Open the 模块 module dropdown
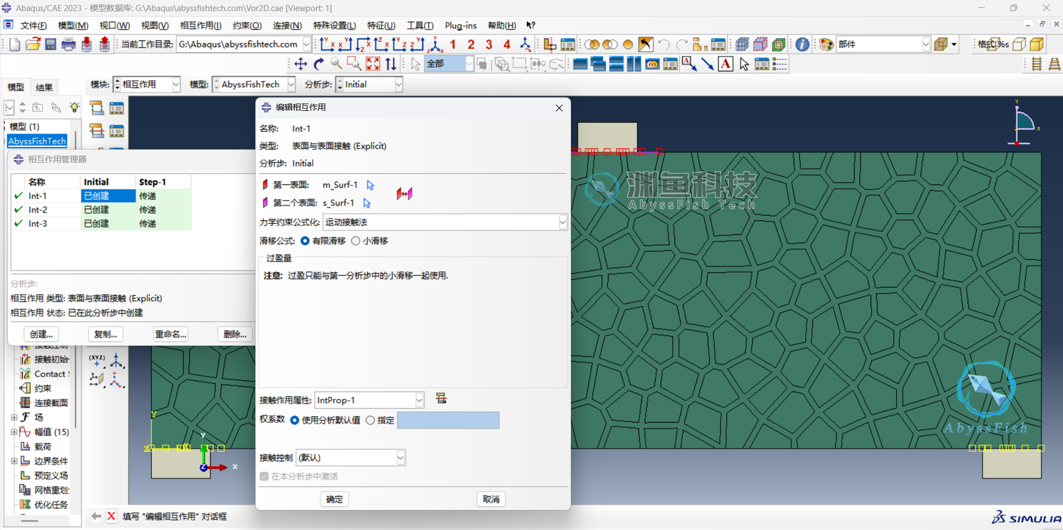The width and height of the screenshot is (1063, 530). point(175,85)
